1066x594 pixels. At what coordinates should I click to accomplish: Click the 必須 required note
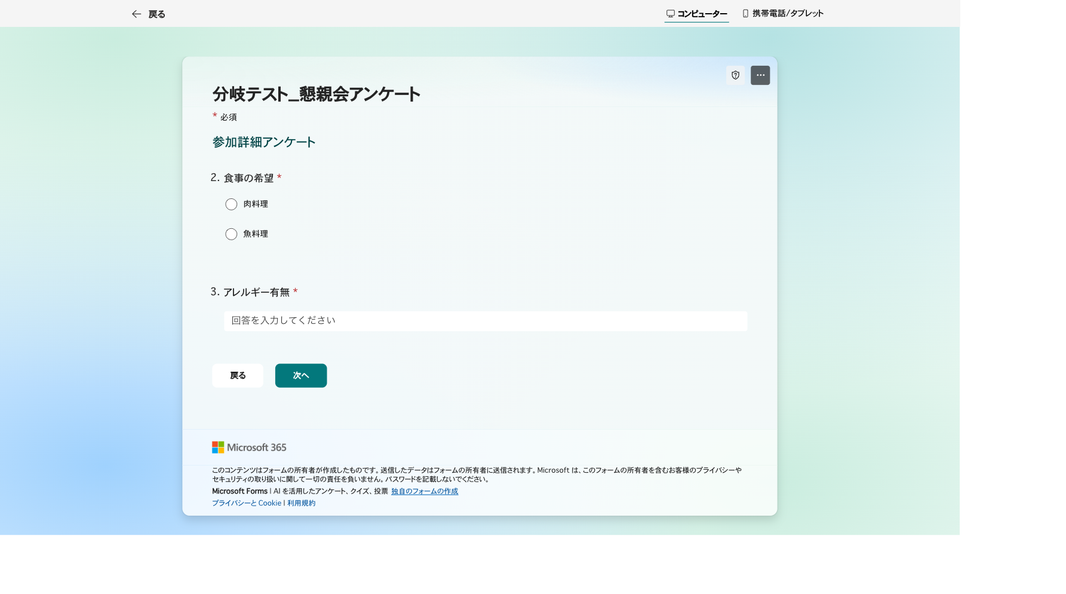(228, 117)
